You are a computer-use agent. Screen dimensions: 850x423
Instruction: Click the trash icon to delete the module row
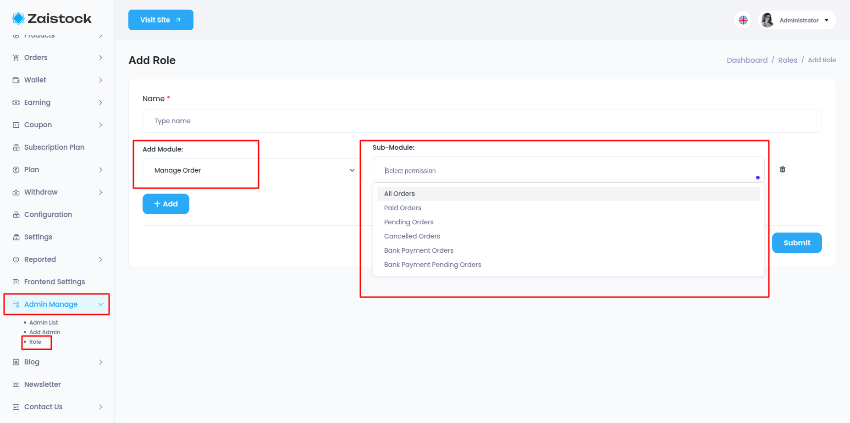click(783, 169)
